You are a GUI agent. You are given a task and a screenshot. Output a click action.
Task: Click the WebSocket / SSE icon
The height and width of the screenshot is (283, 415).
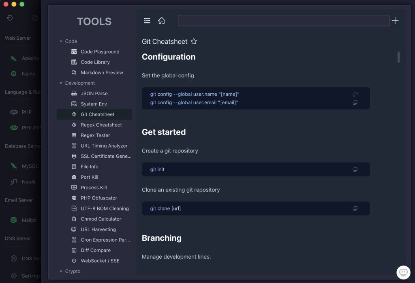pyautogui.click(x=74, y=261)
